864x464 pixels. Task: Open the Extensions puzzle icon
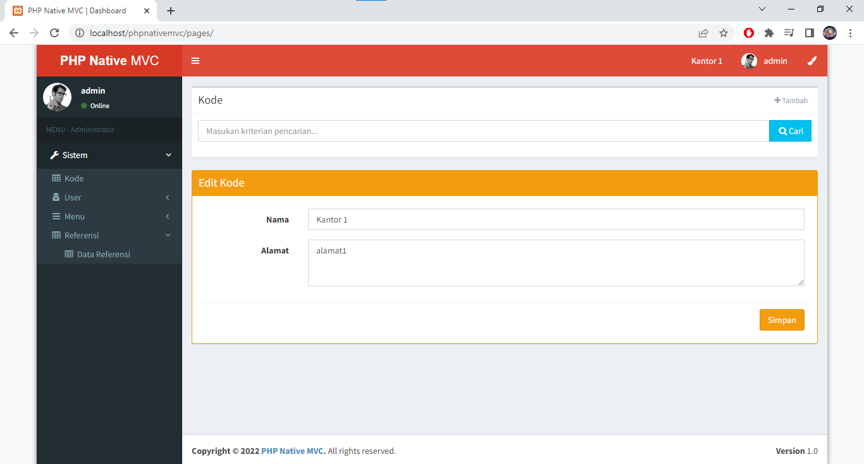click(769, 33)
